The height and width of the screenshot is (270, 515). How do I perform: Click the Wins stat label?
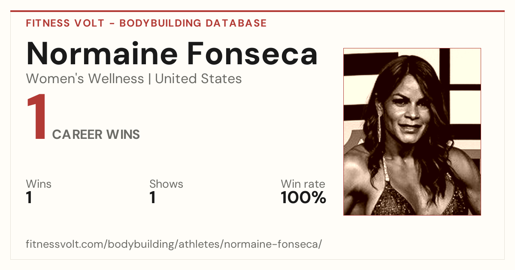click(x=39, y=184)
